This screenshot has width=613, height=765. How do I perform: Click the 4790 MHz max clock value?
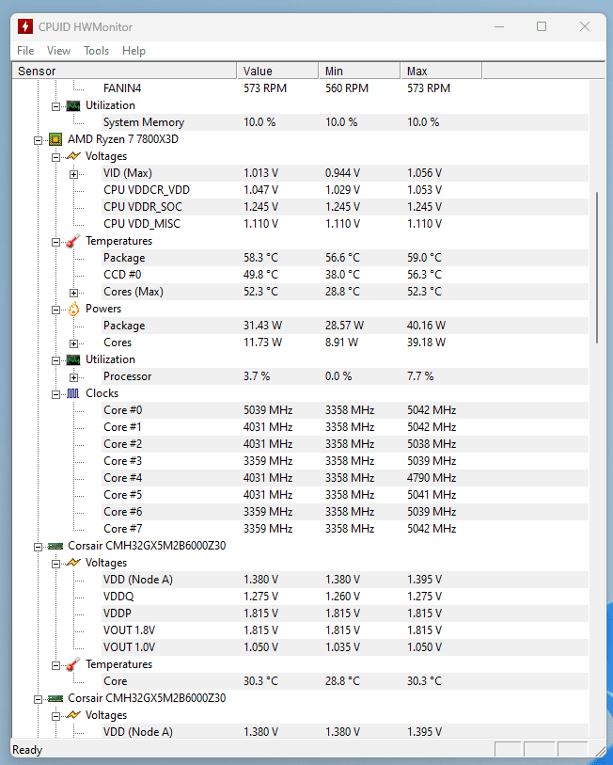[x=432, y=478]
